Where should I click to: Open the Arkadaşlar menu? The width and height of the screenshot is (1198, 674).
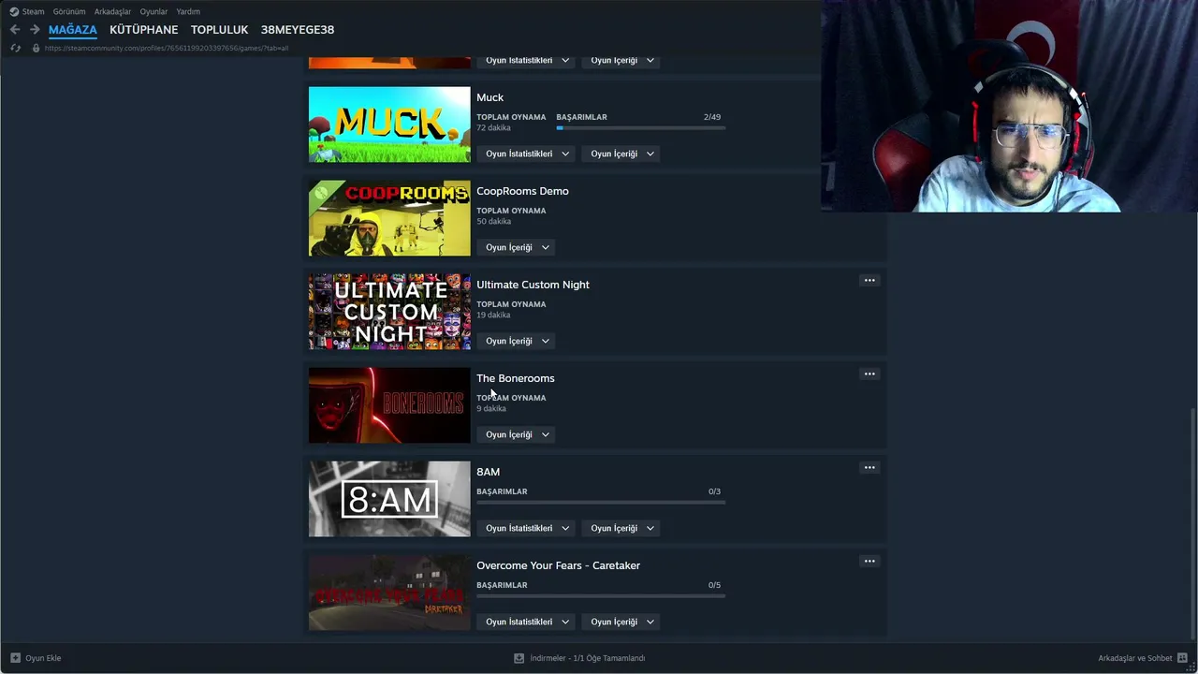click(112, 11)
